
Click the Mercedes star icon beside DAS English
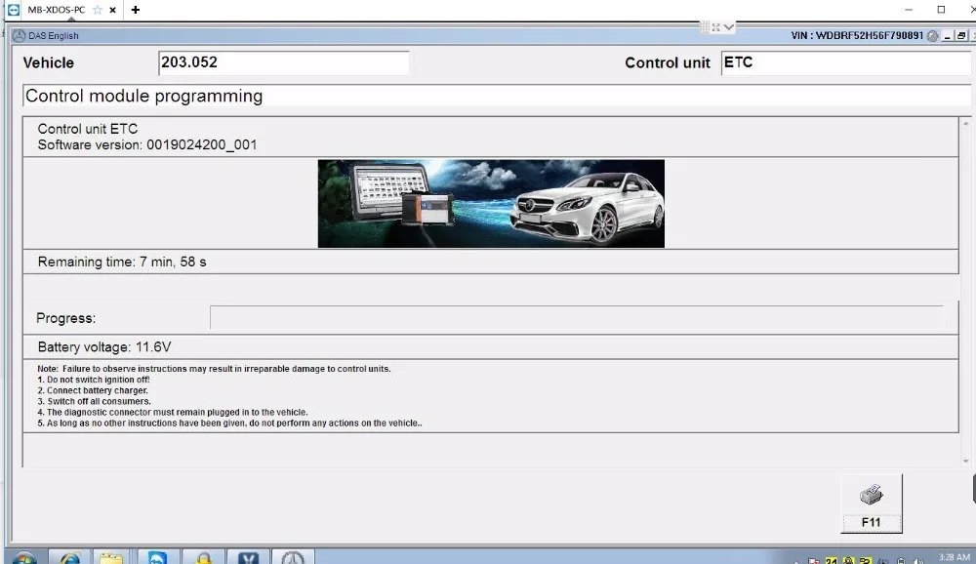[18, 36]
